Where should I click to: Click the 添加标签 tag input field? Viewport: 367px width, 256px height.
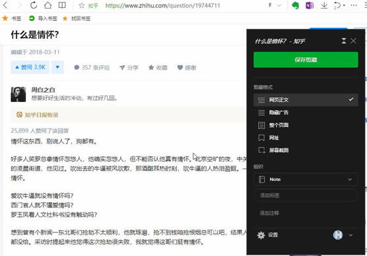(x=306, y=195)
